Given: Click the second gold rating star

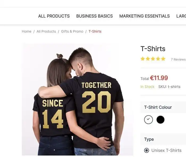Looking at the screenshot, I should coord(148,59).
